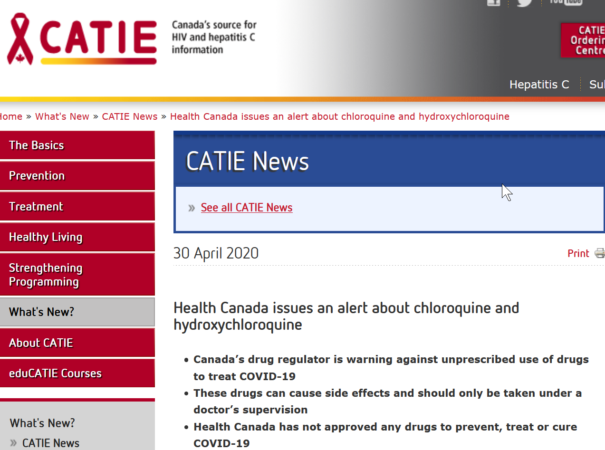605x450 pixels.
Task: Open CATIE's Twitter page via bird icon
Action: (524, 3)
